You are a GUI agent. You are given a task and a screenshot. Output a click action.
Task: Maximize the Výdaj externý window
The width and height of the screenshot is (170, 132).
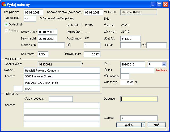pyautogui.click(x=159, y=5)
